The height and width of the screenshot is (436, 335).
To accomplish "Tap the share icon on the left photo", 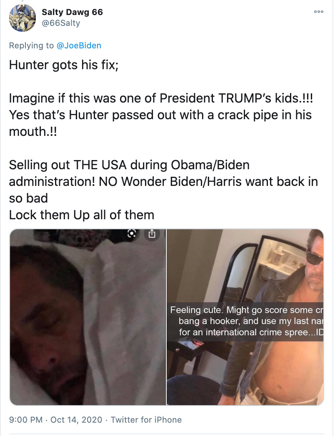I will [x=152, y=234].
